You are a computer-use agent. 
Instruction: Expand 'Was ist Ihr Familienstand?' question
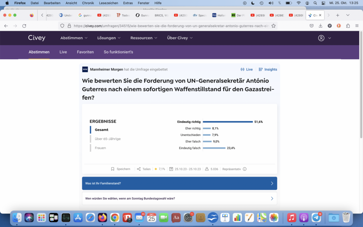(179, 183)
